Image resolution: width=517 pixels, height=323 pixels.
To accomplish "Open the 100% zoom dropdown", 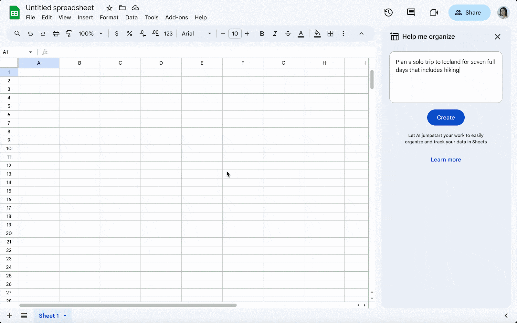I will tap(91, 34).
